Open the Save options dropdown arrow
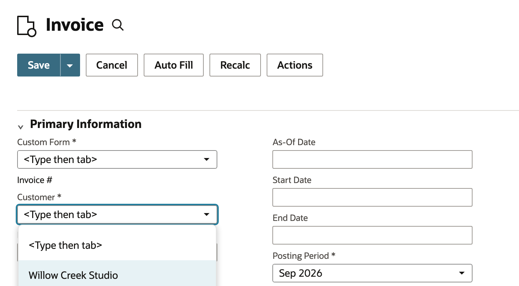This screenshot has height=286, width=519. tap(70, 65)
